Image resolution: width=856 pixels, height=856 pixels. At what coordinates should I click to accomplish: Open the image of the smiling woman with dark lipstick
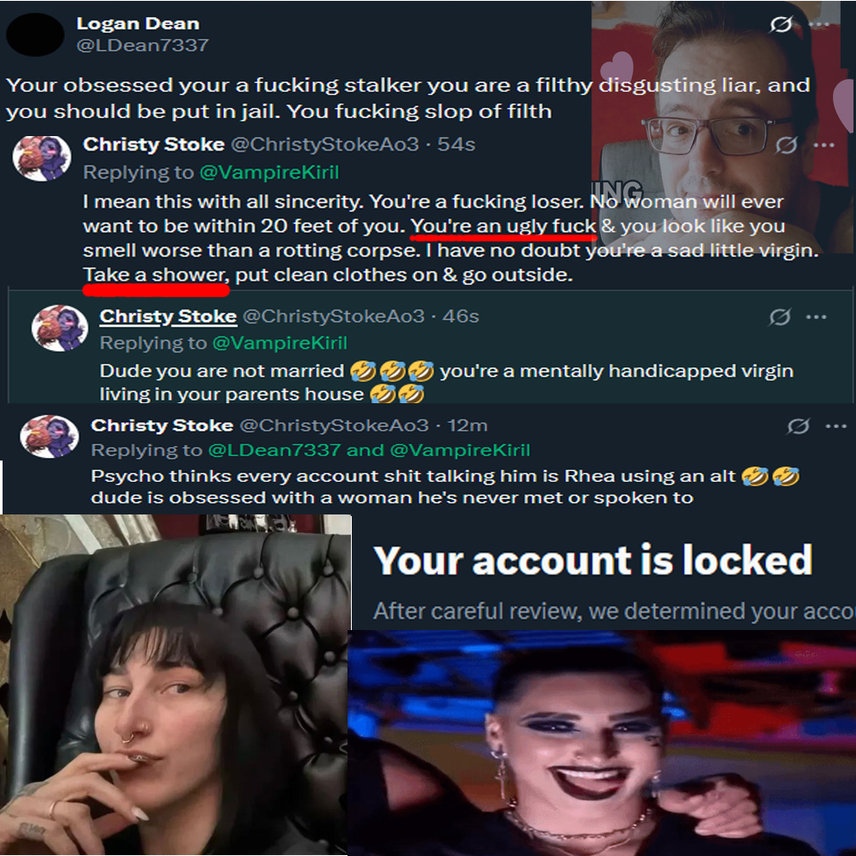click(602, 742)
